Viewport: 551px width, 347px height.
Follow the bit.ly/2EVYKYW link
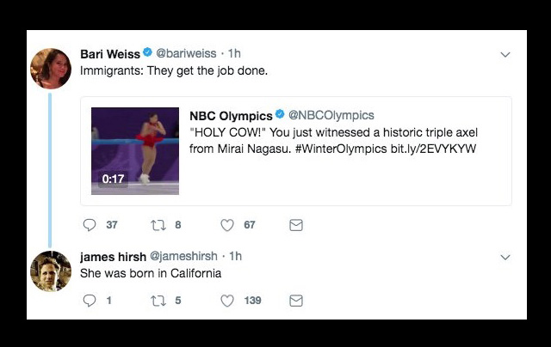433,149
